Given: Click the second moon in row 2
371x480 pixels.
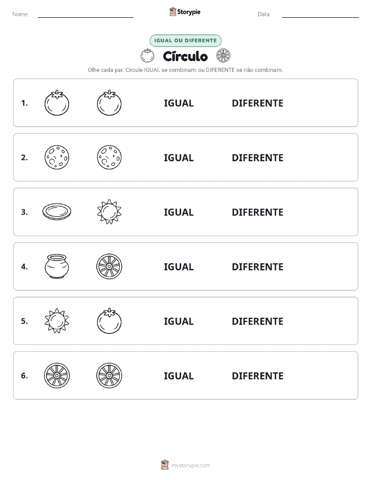Looking at the screenshot, I should (x=109, y=158).
